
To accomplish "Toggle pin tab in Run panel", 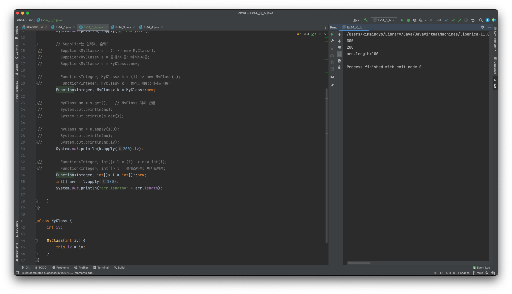I will point(332,85).
